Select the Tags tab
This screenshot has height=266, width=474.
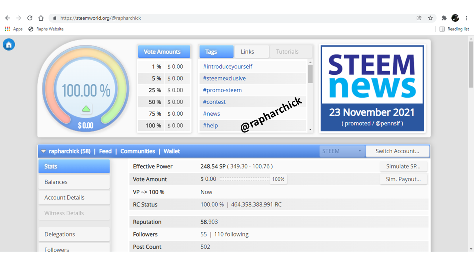(216, 52)
